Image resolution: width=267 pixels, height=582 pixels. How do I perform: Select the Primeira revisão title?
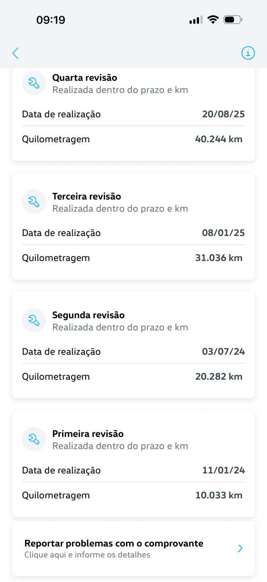point(88,434)
